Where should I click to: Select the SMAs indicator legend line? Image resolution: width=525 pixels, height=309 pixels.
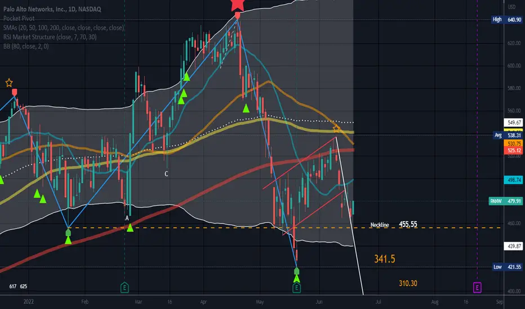click(x=64, y=28)
